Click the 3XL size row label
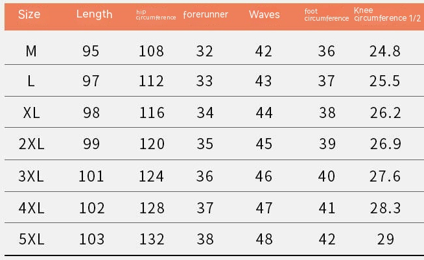The image size is (424, 260). pos(31,176)
